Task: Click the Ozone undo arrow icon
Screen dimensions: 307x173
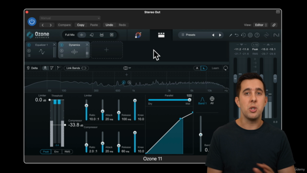Action: coord(236,35)
